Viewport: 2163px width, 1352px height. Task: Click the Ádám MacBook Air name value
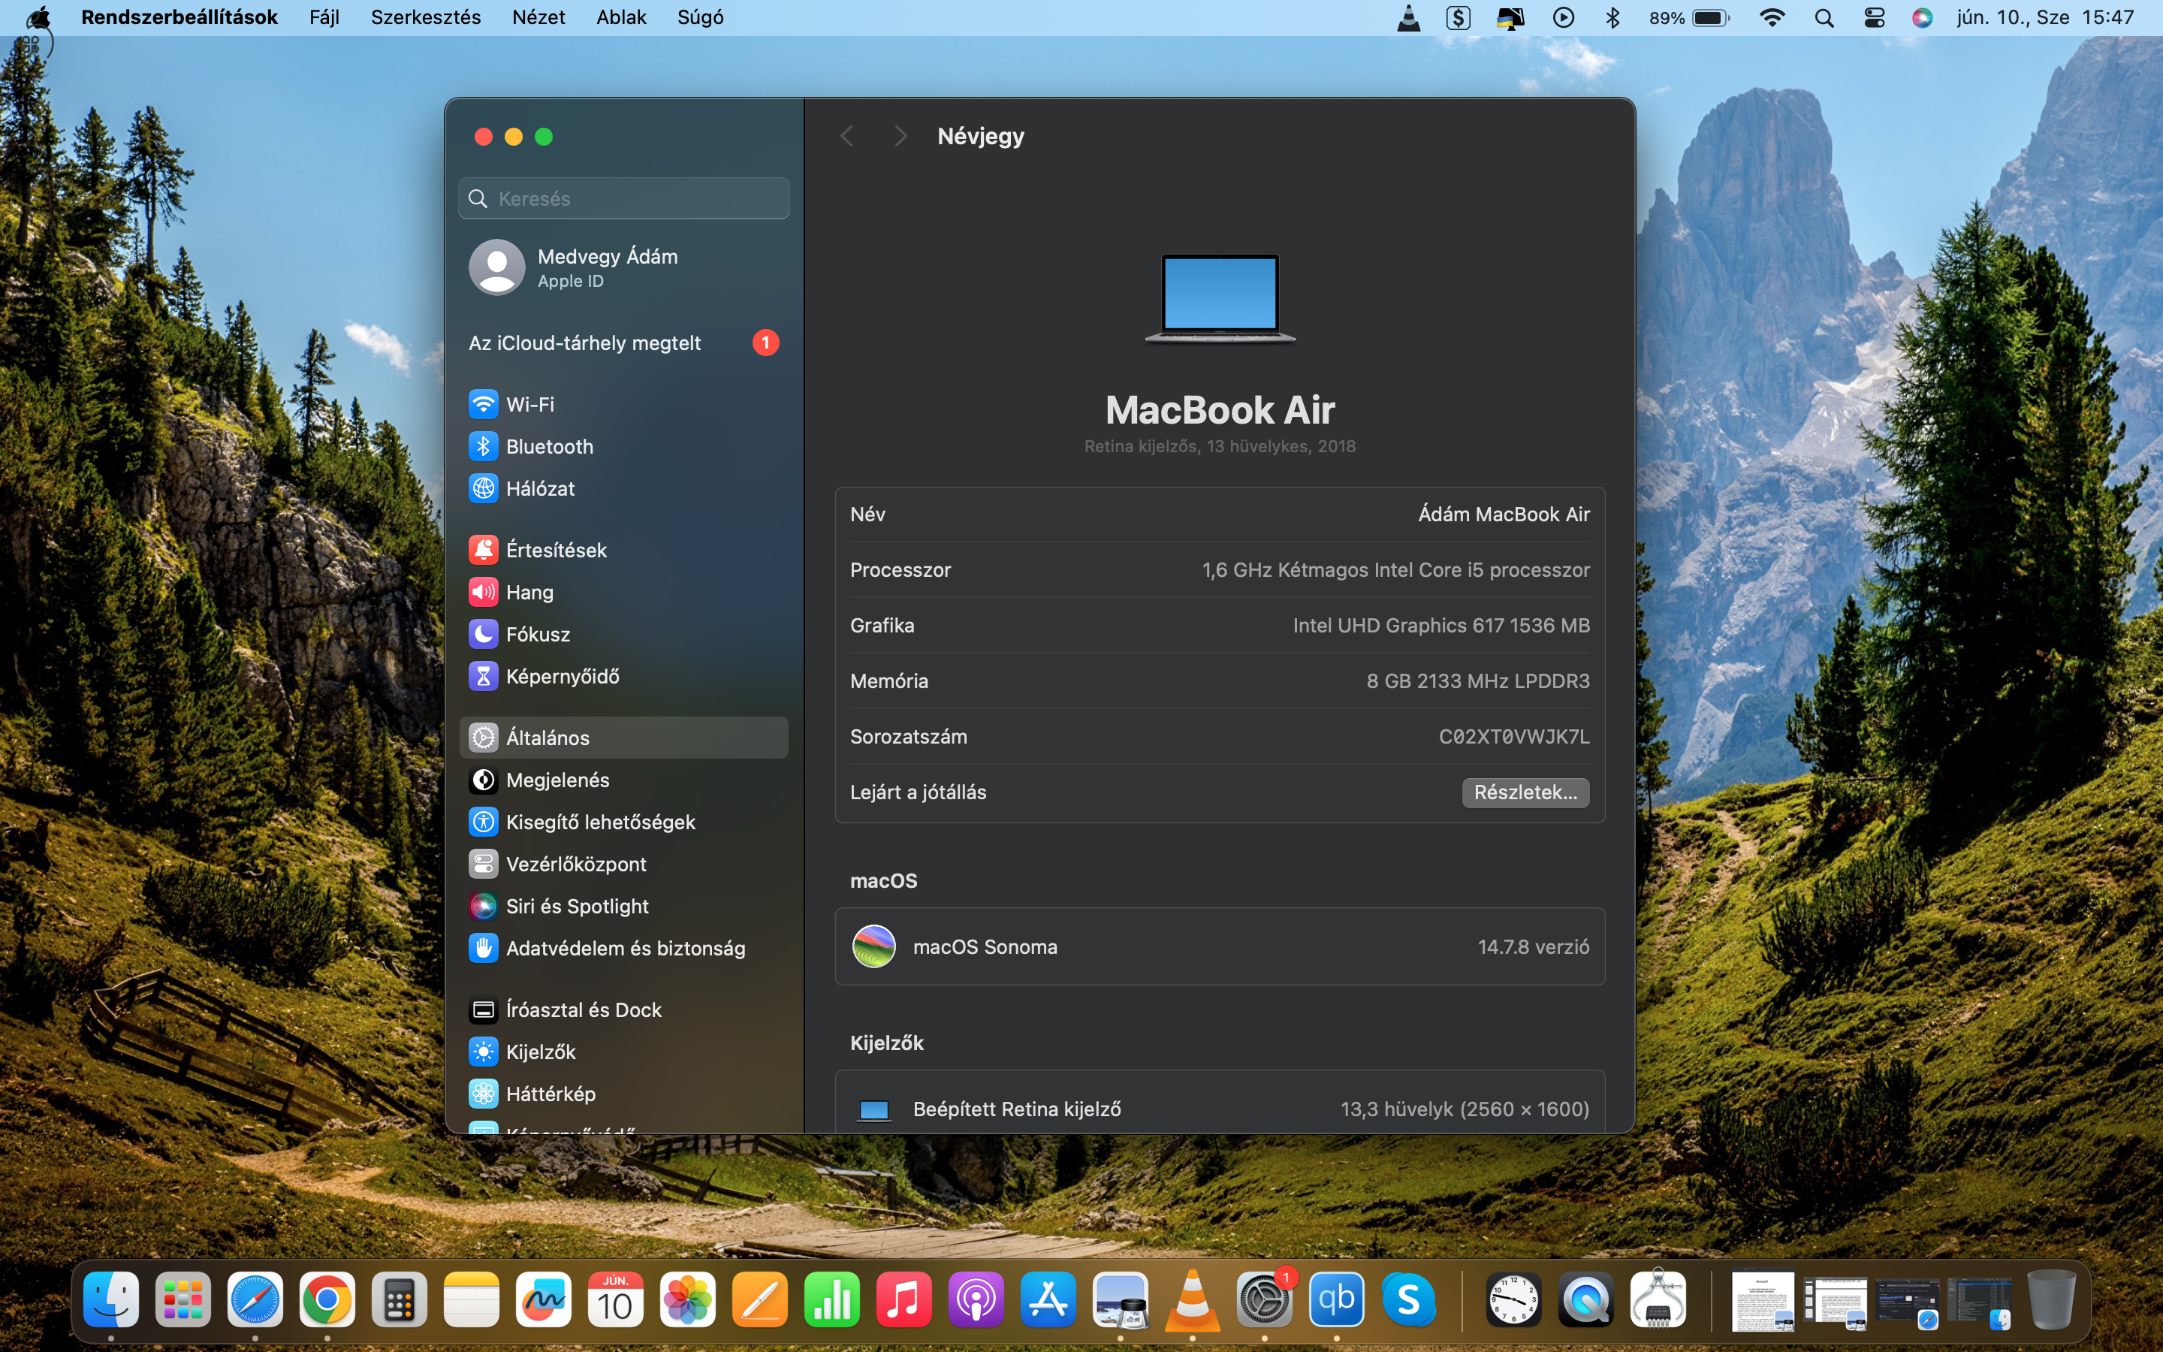(x=1504, y=515)
